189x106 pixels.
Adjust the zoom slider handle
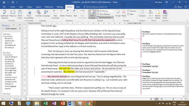(x=173, y=99)
